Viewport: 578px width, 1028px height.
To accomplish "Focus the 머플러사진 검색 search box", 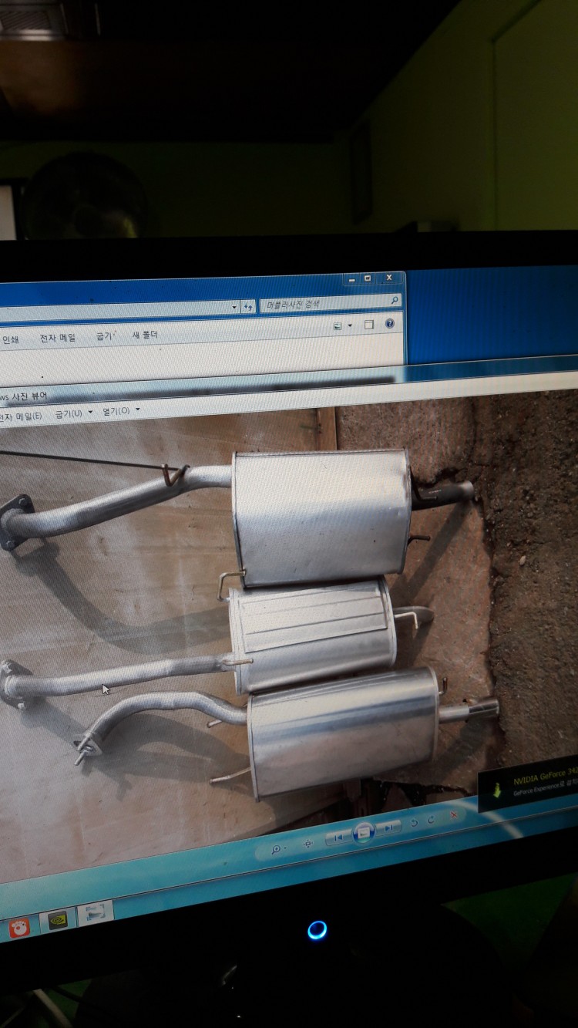I will (x=331, y=304).
